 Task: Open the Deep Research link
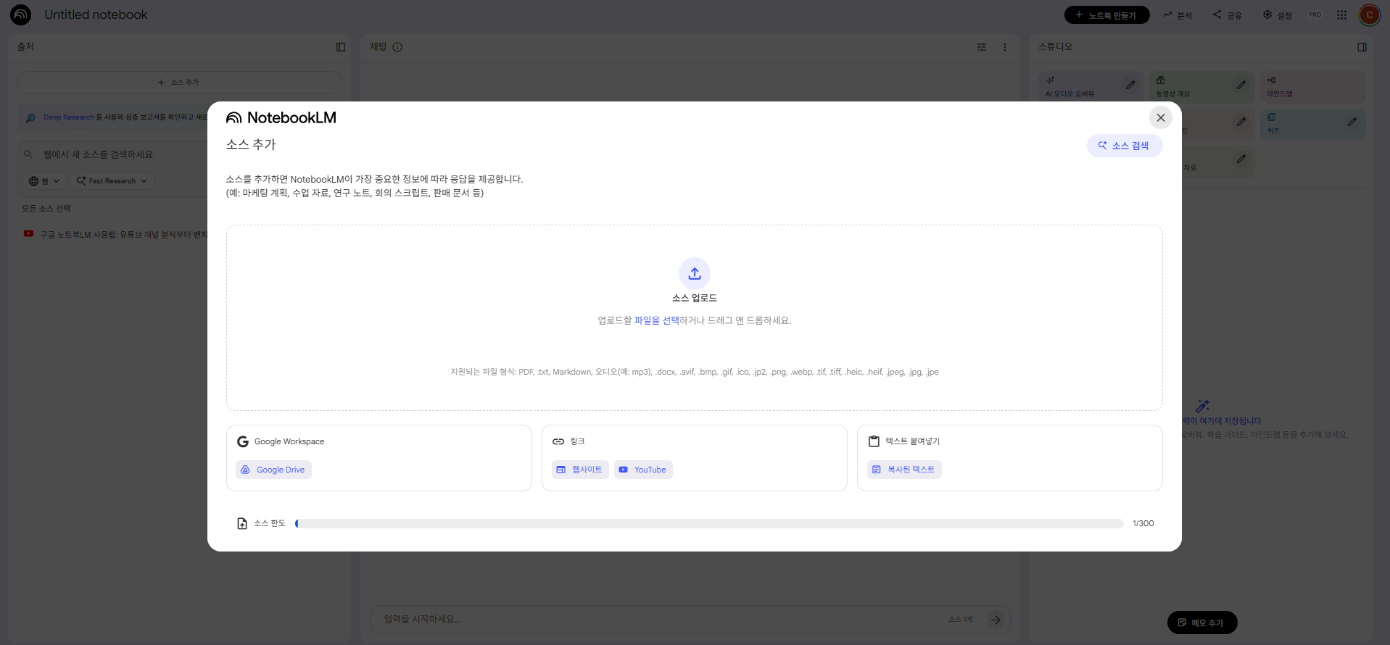pyautogui.click(x=68, y=117)
